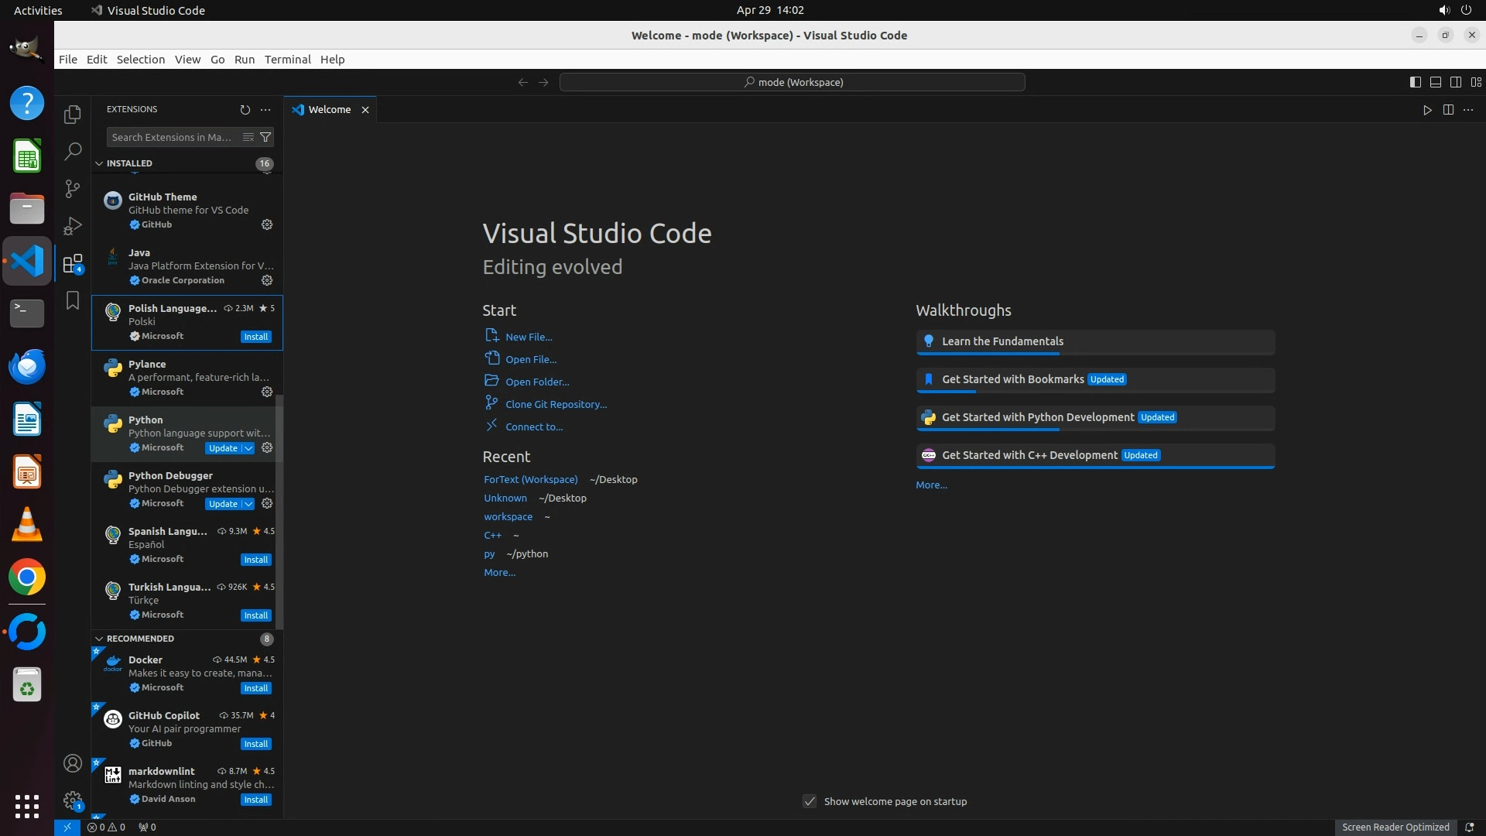
Task: Open Update dropdown arrow for Python extension
Action: (248, 448)
